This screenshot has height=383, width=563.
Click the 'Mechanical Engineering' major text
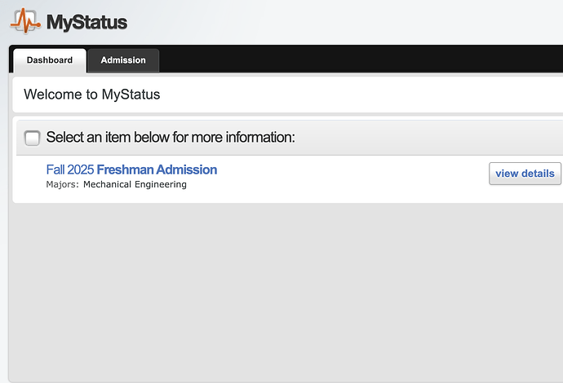coord(135,185)
